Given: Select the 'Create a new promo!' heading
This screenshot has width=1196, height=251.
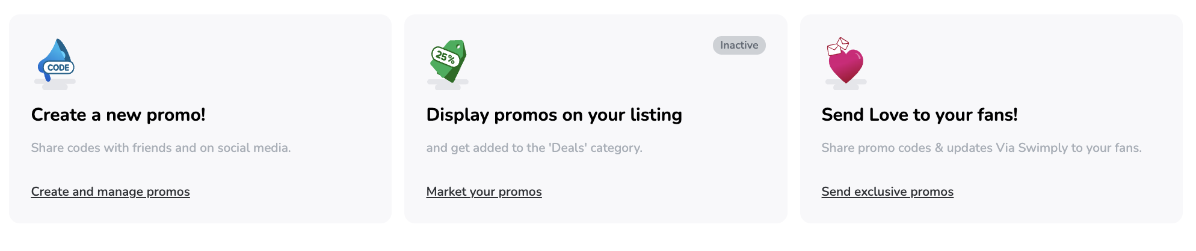Looking at the screenshot, I should [119, 115].
